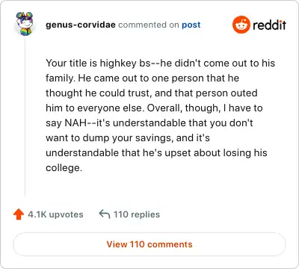Click the phrase "thought he could trust"
The height and width of the screenshot is (269, 299).
pos(98,93)
